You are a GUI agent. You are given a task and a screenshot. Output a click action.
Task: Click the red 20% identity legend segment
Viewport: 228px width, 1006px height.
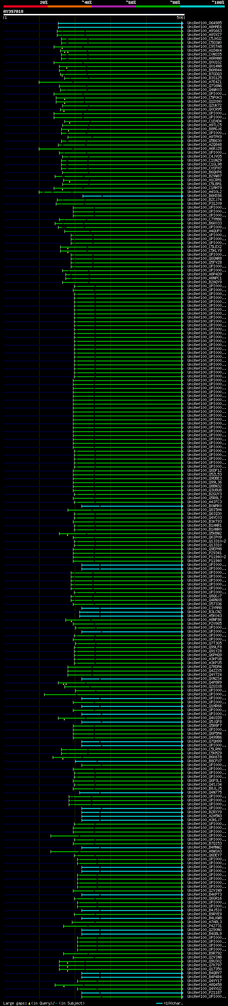25,6
